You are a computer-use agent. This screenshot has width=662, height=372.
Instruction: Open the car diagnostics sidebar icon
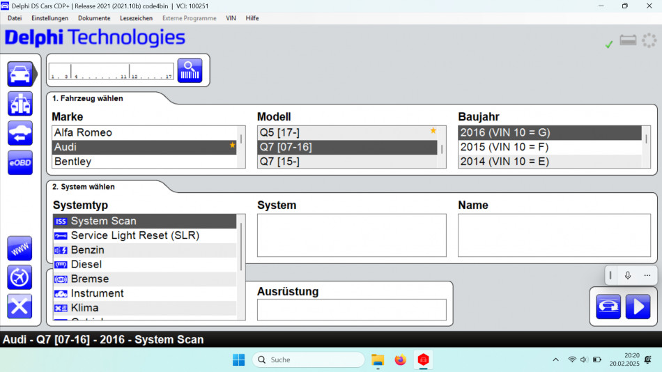click(x=20, y=74)
